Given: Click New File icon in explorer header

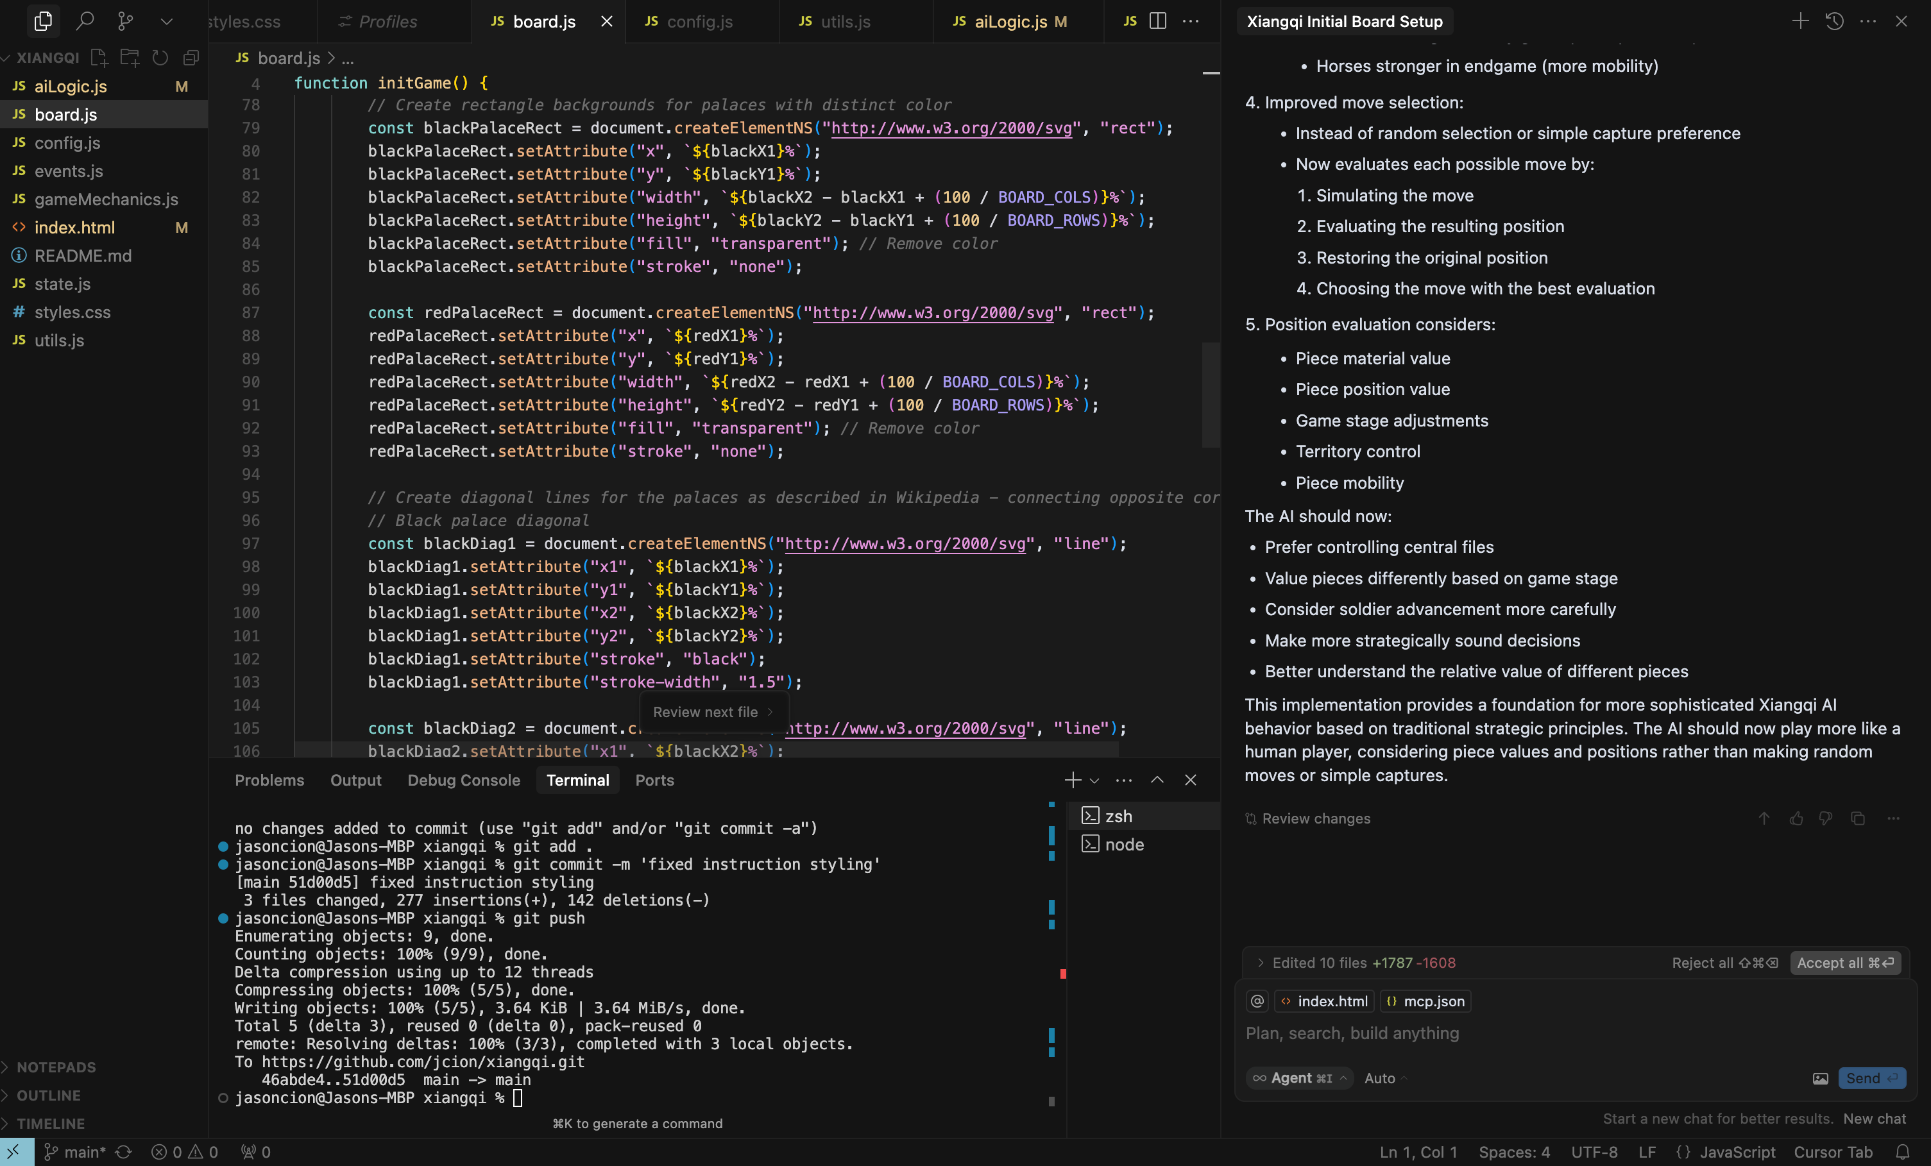Looking at the screenshot, I should [x=99, y=57].
